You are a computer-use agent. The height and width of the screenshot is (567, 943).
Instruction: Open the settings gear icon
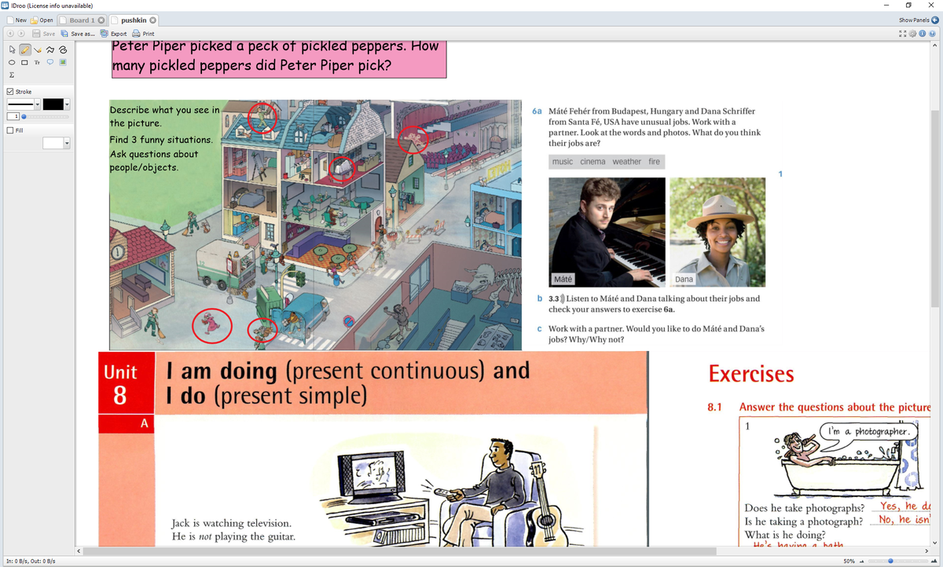point(914,34)
